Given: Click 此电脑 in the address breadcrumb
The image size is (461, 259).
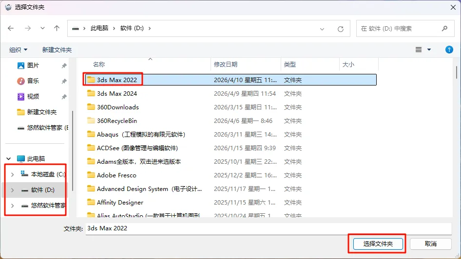Looking at the screenshot, I should [x=99, y=28].
